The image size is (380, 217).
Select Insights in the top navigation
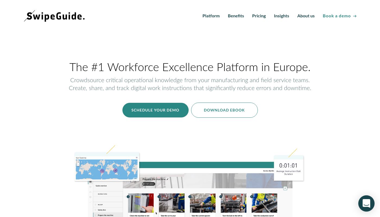[x=281, y=16]
